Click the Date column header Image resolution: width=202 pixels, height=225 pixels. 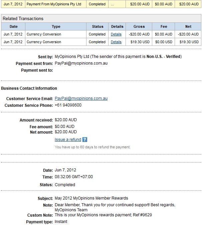(14, 26)
